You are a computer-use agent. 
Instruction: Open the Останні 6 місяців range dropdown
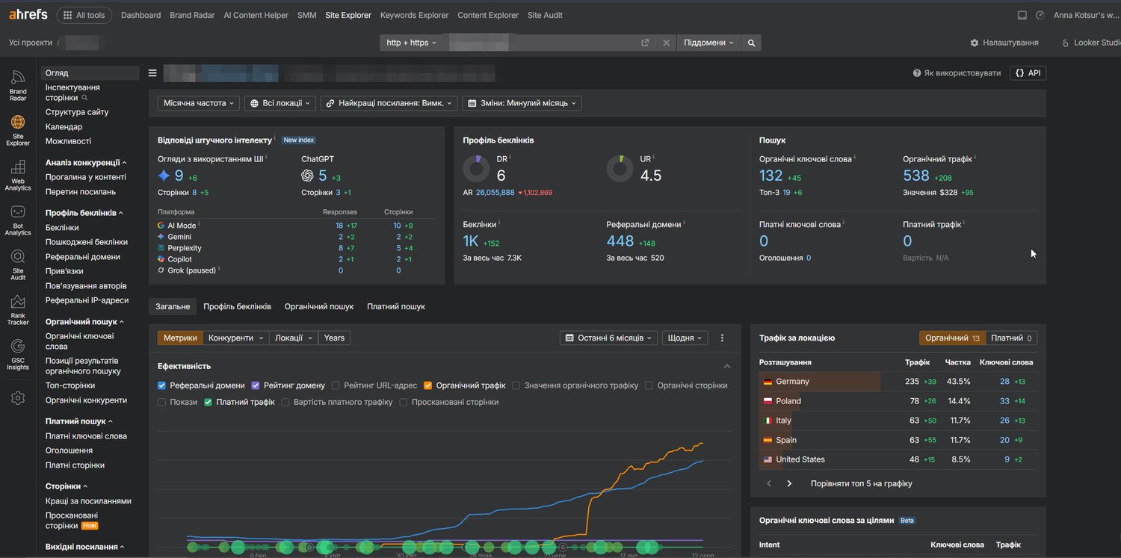[609, 338]
